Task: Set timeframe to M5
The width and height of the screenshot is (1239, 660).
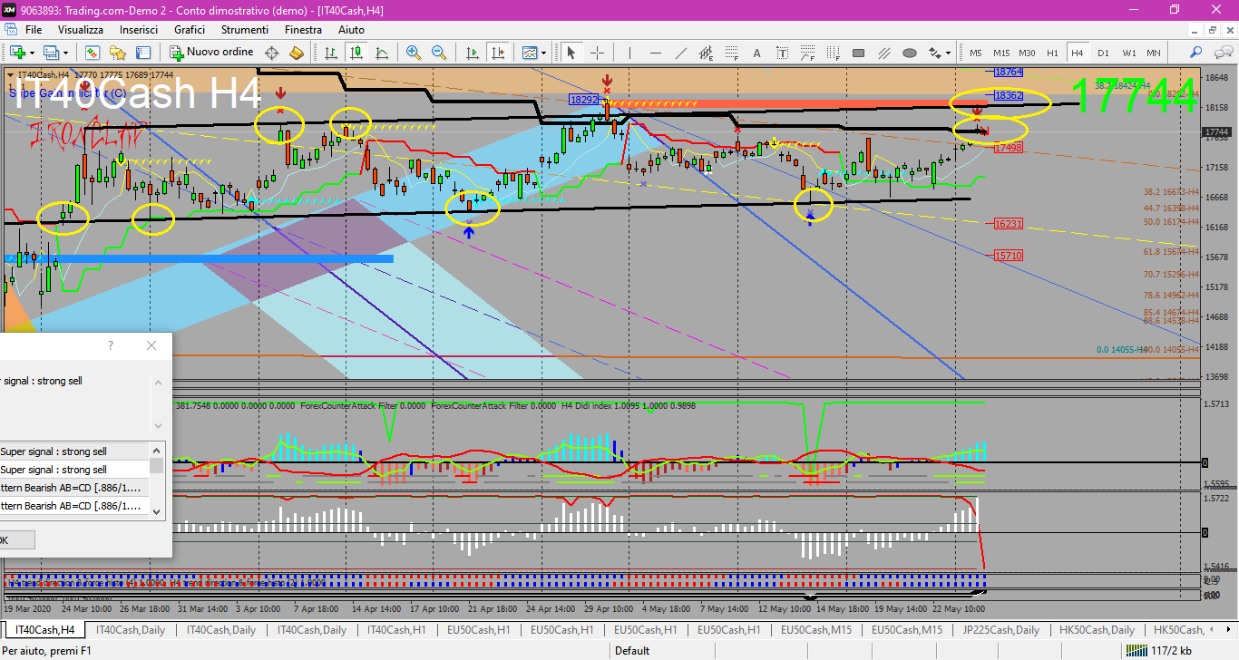Action: (x=976, y=53)
